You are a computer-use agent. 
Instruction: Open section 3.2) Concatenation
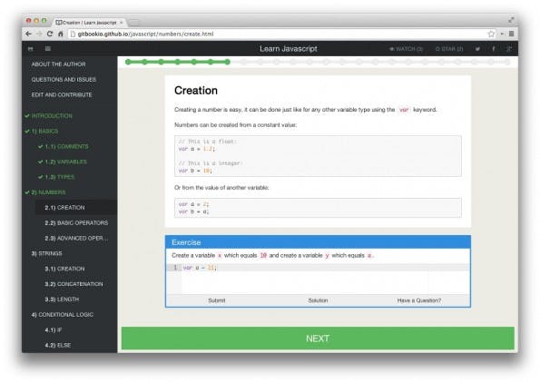(x=74, y=284)
